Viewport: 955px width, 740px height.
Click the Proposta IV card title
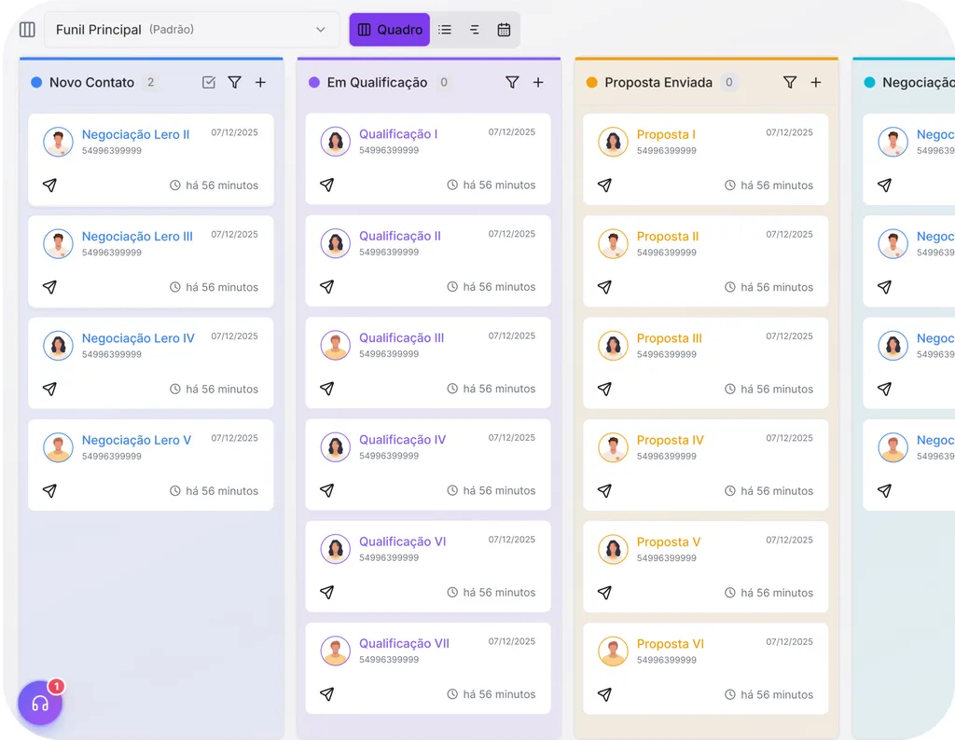(x=670, y=440)
